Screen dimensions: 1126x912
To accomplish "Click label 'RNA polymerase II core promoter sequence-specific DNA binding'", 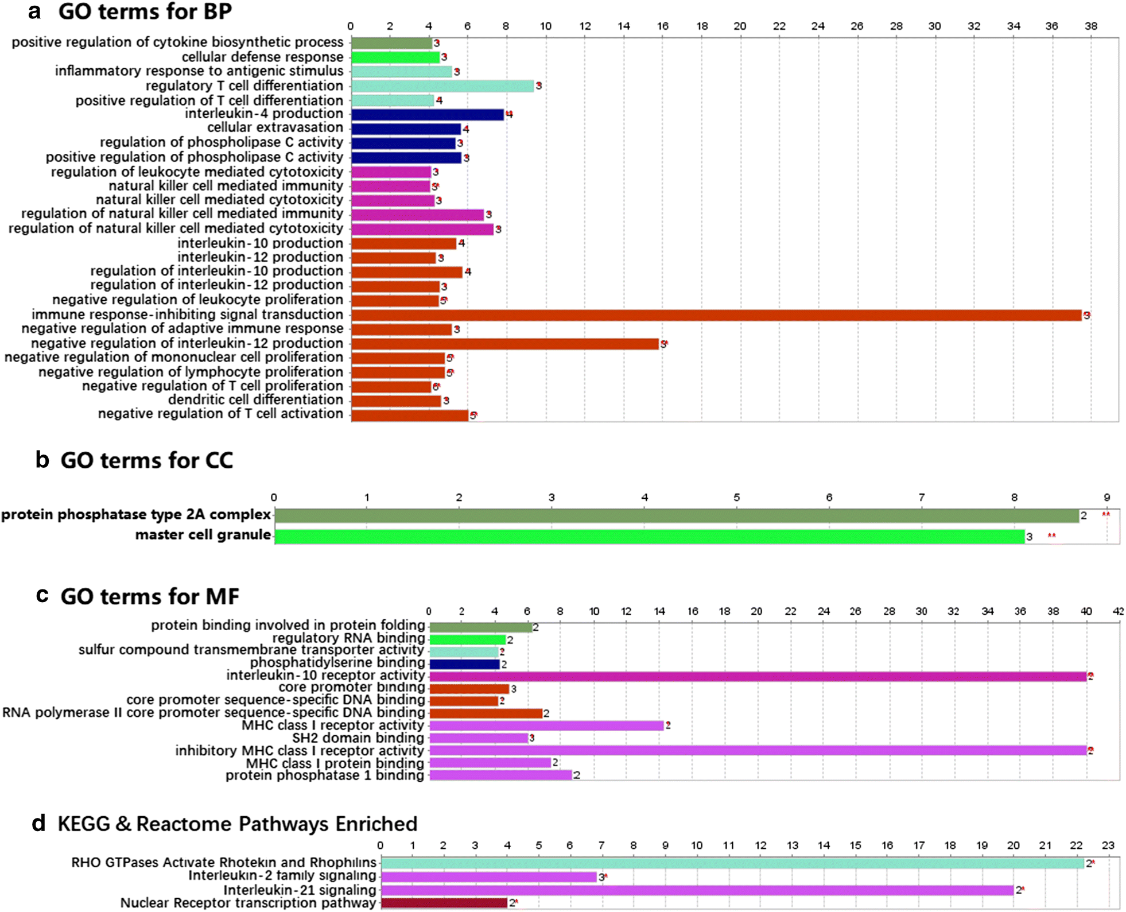I will pyautogui.click(x=213, y=712).
